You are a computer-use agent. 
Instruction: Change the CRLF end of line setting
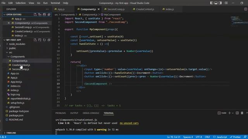[207, 137]
